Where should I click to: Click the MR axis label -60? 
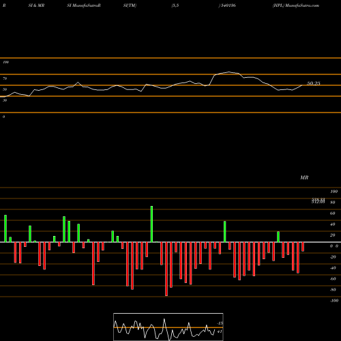pos(333,279)
